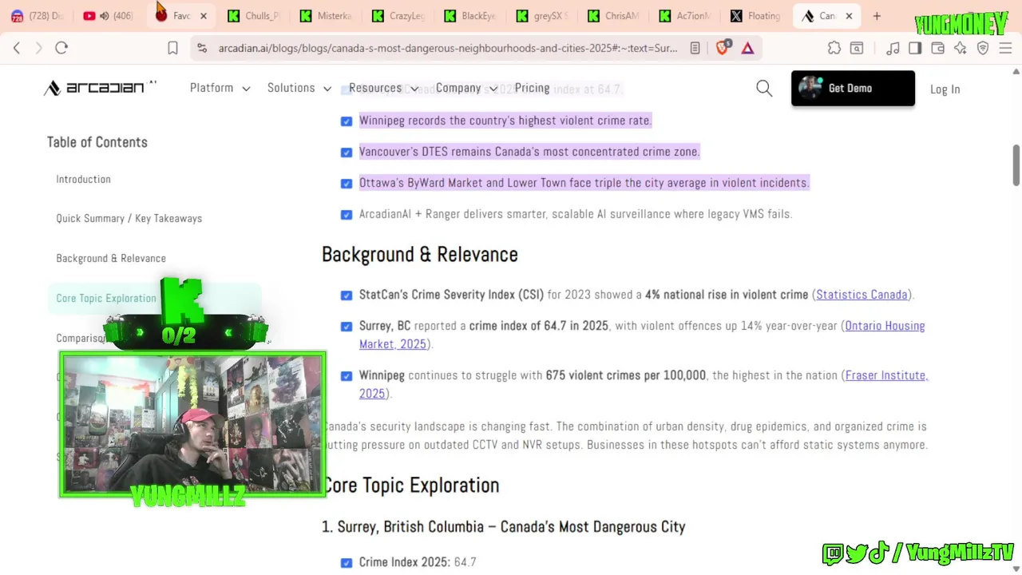This screenshot has width=1022, height=575.
Task: Switch to the greySX Kick tab
Action: (x=542, y=16)
